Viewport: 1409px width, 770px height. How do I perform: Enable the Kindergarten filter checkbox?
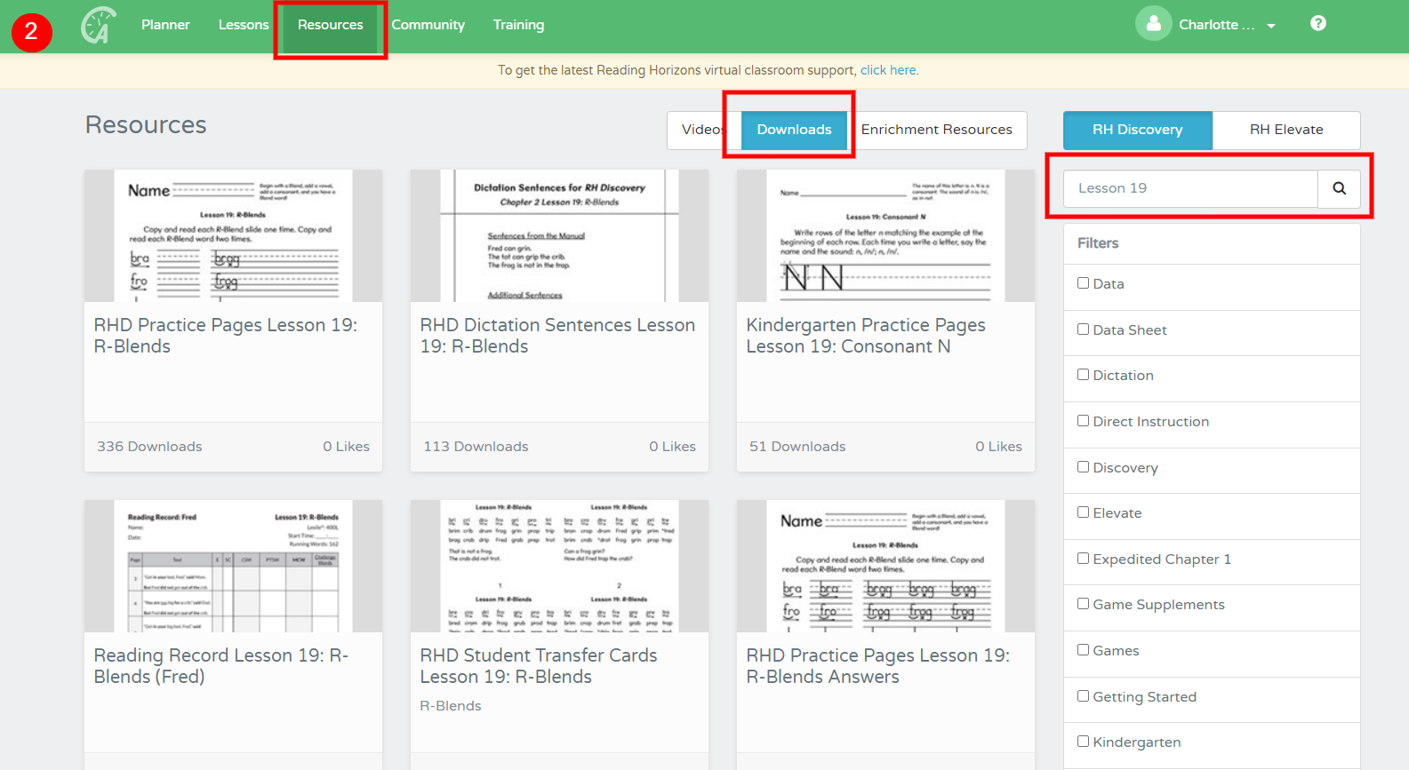tap(1083, 742)
